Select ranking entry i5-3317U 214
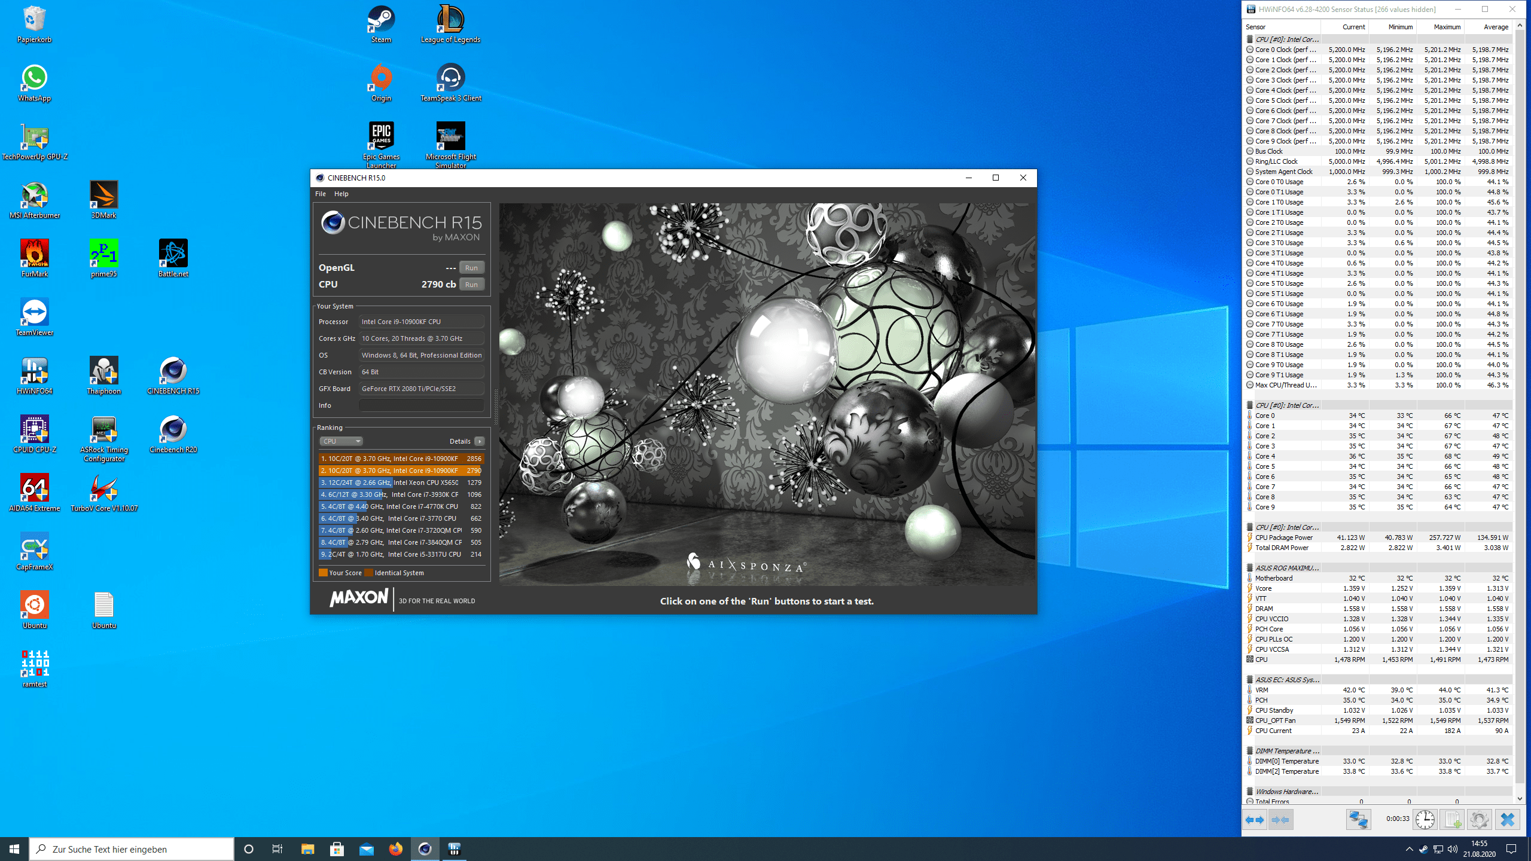The height and width of the screenshot is (861, 1531). click(401, 554)
